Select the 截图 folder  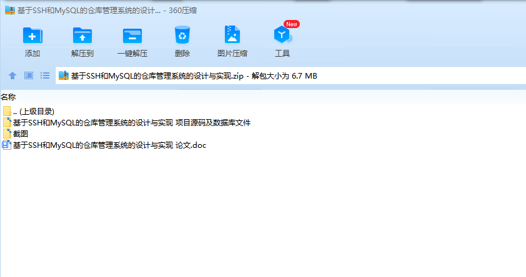click(16, 134)
